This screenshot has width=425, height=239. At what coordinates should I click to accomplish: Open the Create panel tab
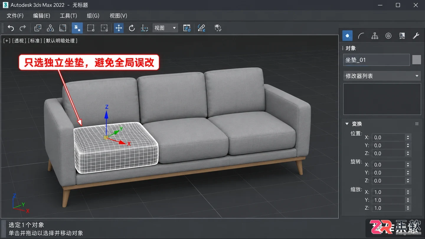pyautogui.click(x=347, y=36)
